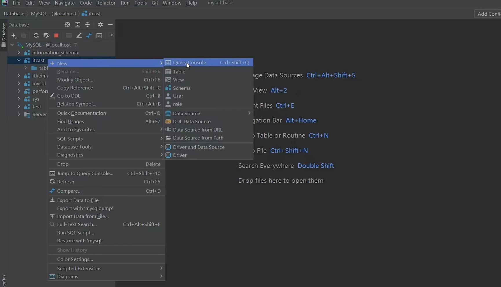Open Data Source submenu arrow

(249, 113)
